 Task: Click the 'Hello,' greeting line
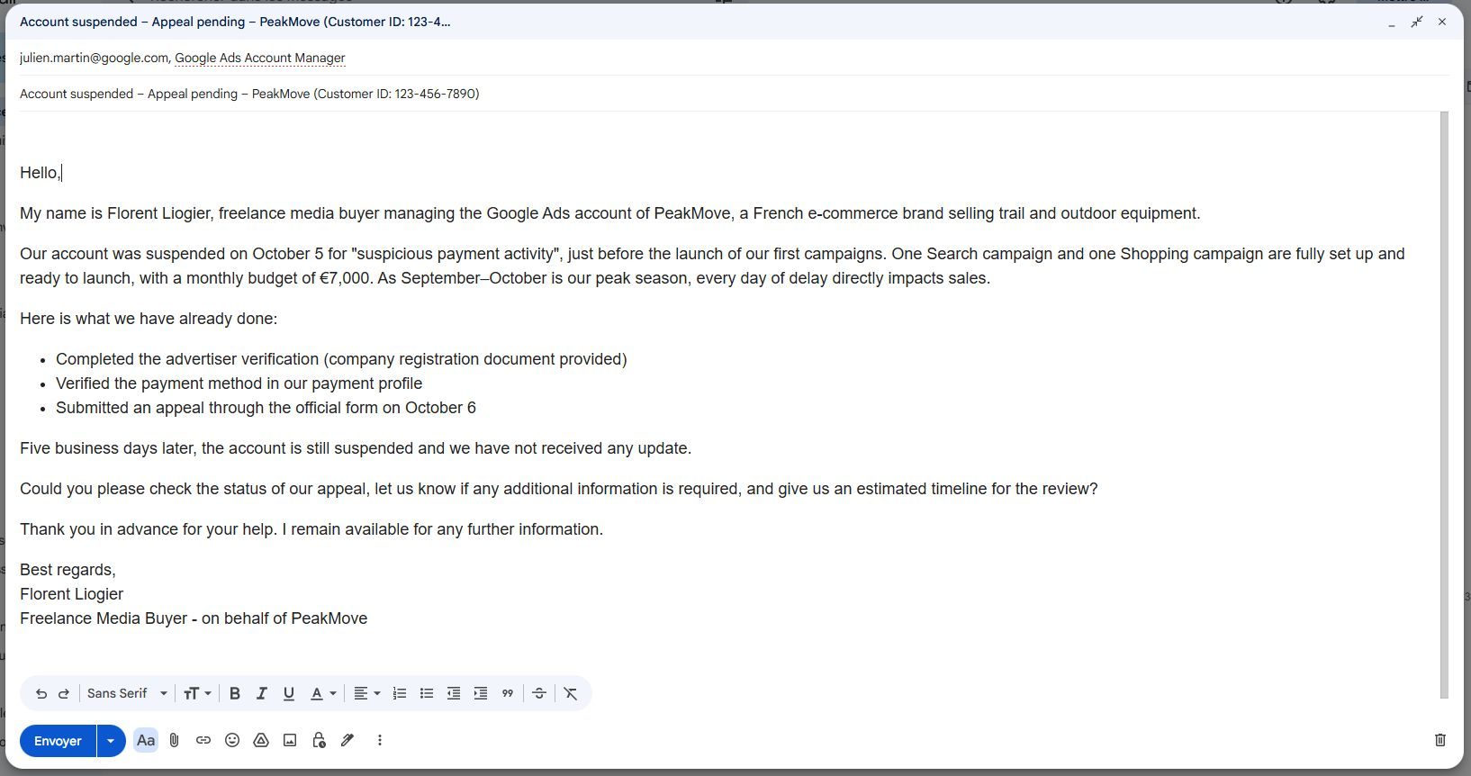[x=41, y=173]
